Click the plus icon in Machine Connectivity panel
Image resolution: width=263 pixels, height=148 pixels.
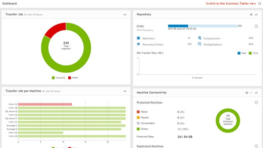click(x=247, y=92)
